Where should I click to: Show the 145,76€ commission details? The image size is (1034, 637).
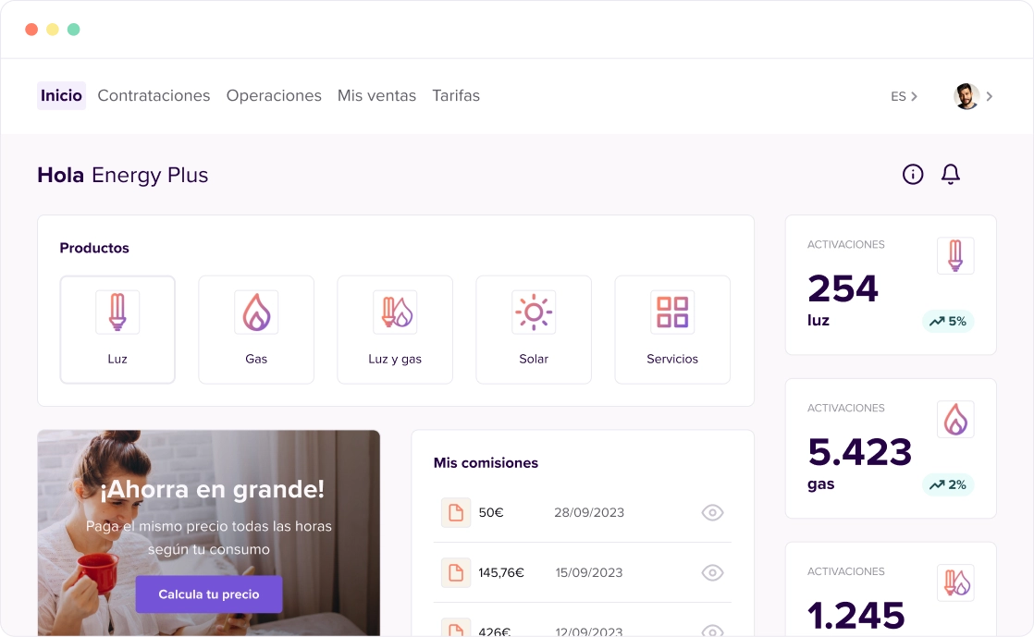pyautogui.click(x=712, y=572)
